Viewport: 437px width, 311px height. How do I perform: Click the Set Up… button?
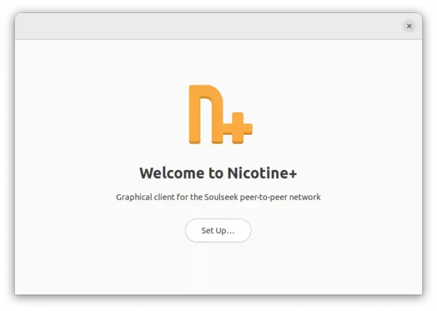point(218,230)
